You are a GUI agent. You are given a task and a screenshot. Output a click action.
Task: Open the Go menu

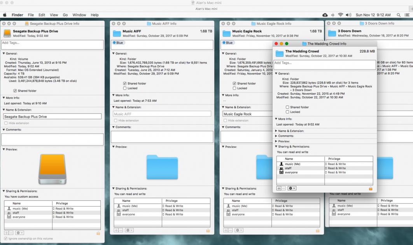click(x=65, y=15)
